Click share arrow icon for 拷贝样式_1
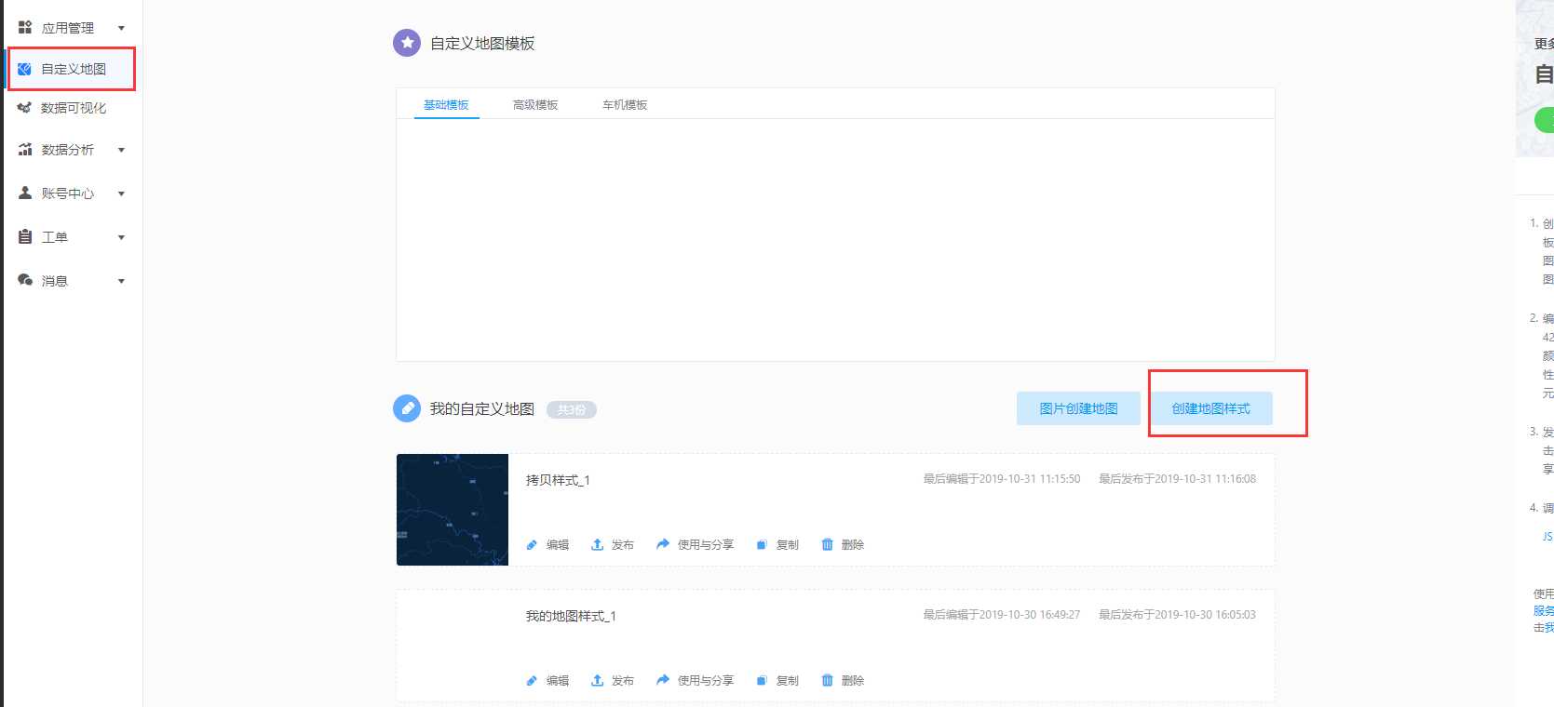This screenshot has width=1554, height=707. [x=663, y=544]
